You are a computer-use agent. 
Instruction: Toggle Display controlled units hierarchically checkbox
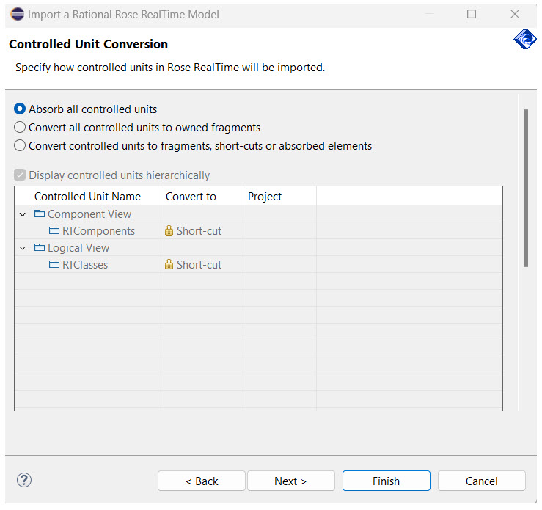pyautogui.click(x=20, y=175)
